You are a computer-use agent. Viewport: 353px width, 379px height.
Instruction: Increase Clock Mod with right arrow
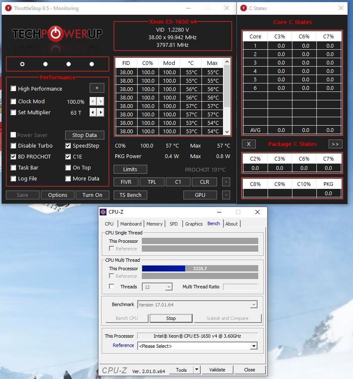coord(101,101)
